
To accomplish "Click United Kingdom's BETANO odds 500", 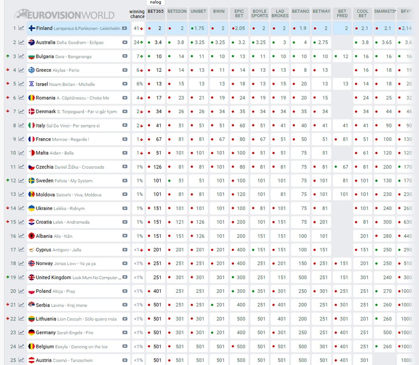I will 301,277.
